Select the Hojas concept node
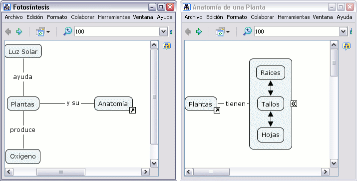357x181 pixels. tap(271, 134)
